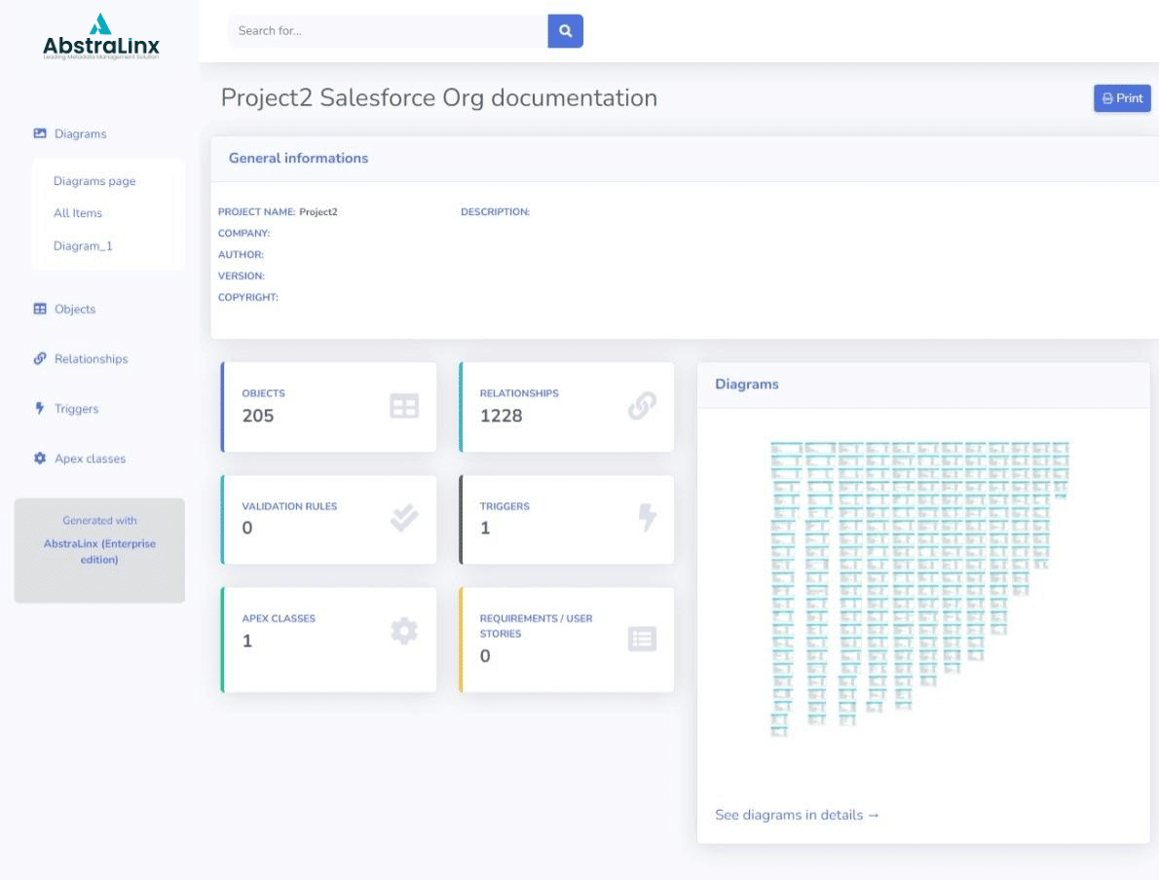This screenshot has width=1159, height=880.
Task: Open the Diagrams page submenu item
Action: point(94,181)
